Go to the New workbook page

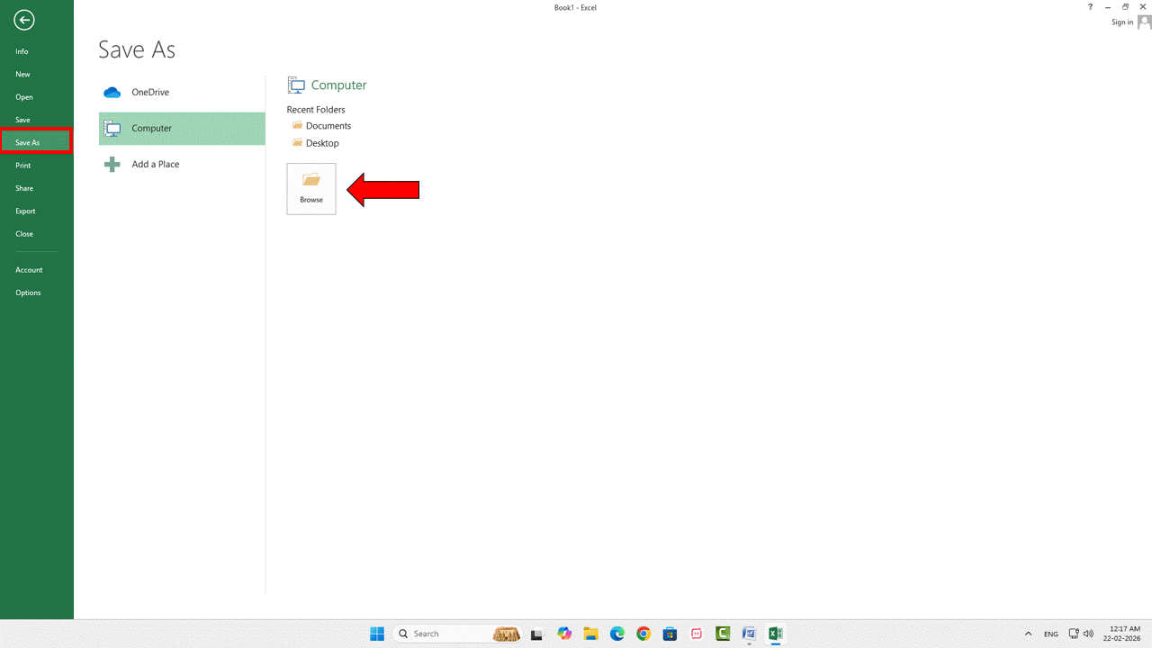click(x=22, y=74)
